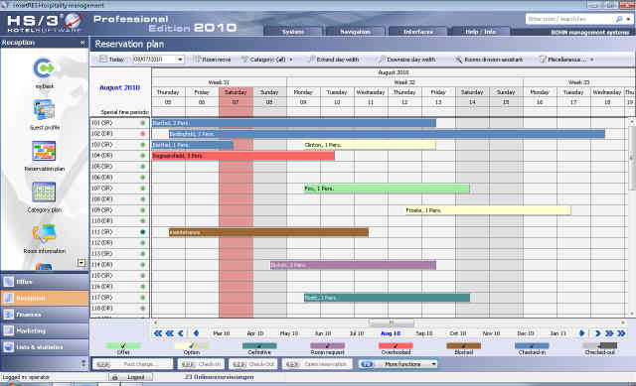Click the solid left triangle arrow

tap(196, 333)
